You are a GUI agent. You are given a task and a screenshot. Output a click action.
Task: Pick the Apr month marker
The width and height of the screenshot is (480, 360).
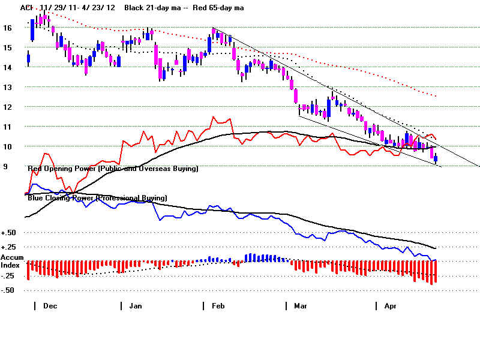pos(389,306)
